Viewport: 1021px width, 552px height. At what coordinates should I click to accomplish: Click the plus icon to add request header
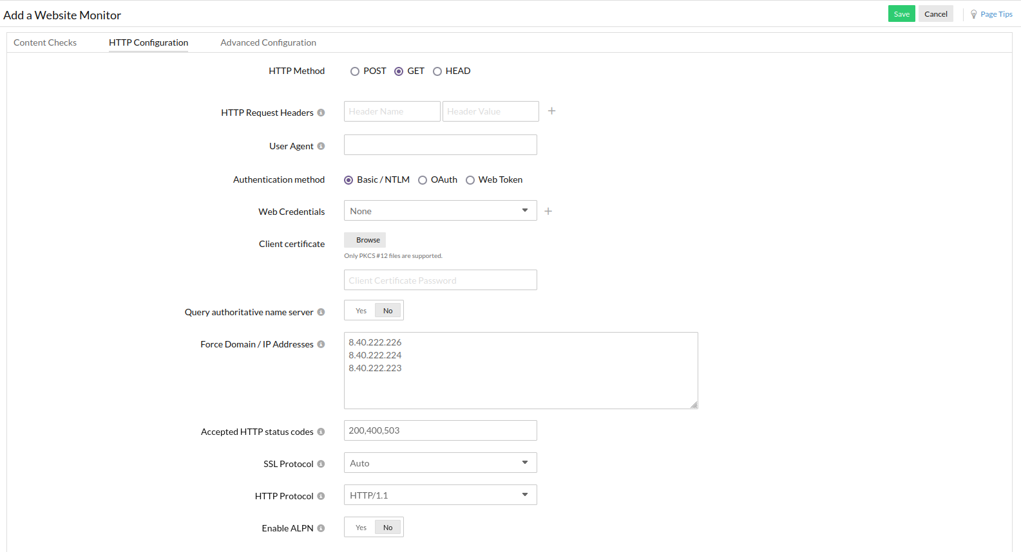click(551, 111)
